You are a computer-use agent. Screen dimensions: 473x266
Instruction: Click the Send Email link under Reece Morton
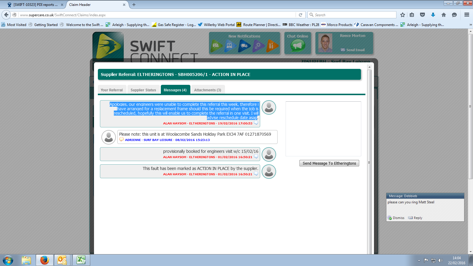pos(353,50)
